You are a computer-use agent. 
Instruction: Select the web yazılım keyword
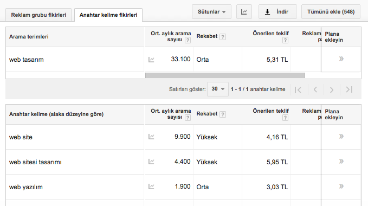(26, 187)
